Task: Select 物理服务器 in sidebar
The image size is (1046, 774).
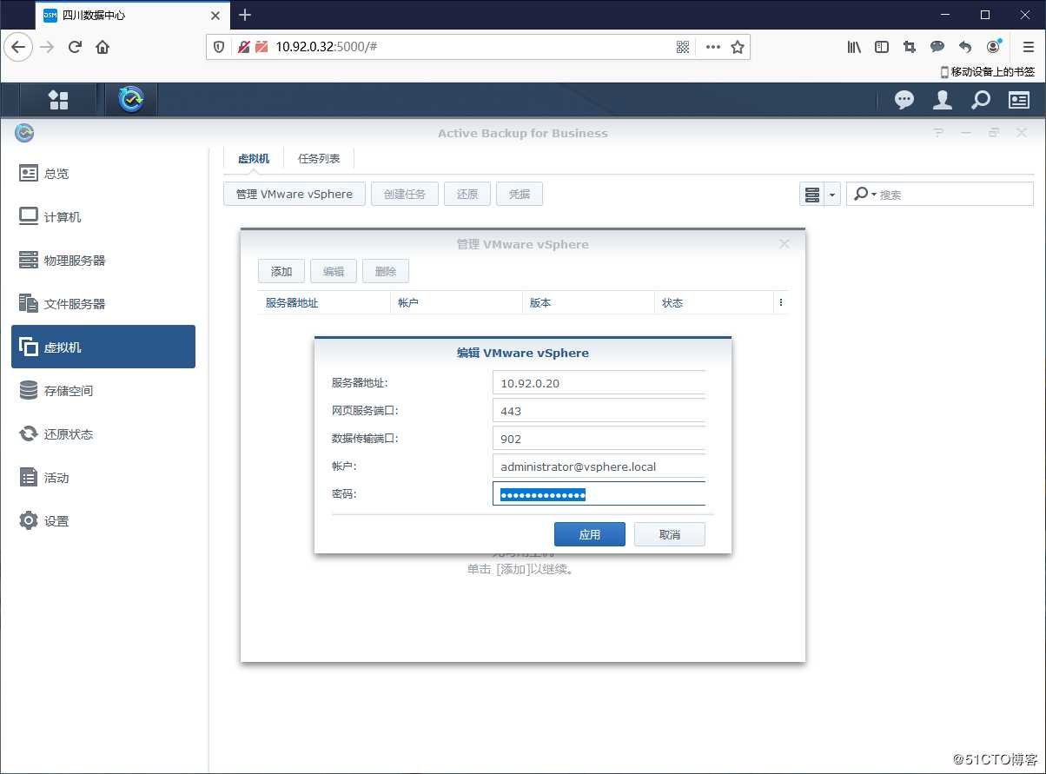Action: click(103, 260)
